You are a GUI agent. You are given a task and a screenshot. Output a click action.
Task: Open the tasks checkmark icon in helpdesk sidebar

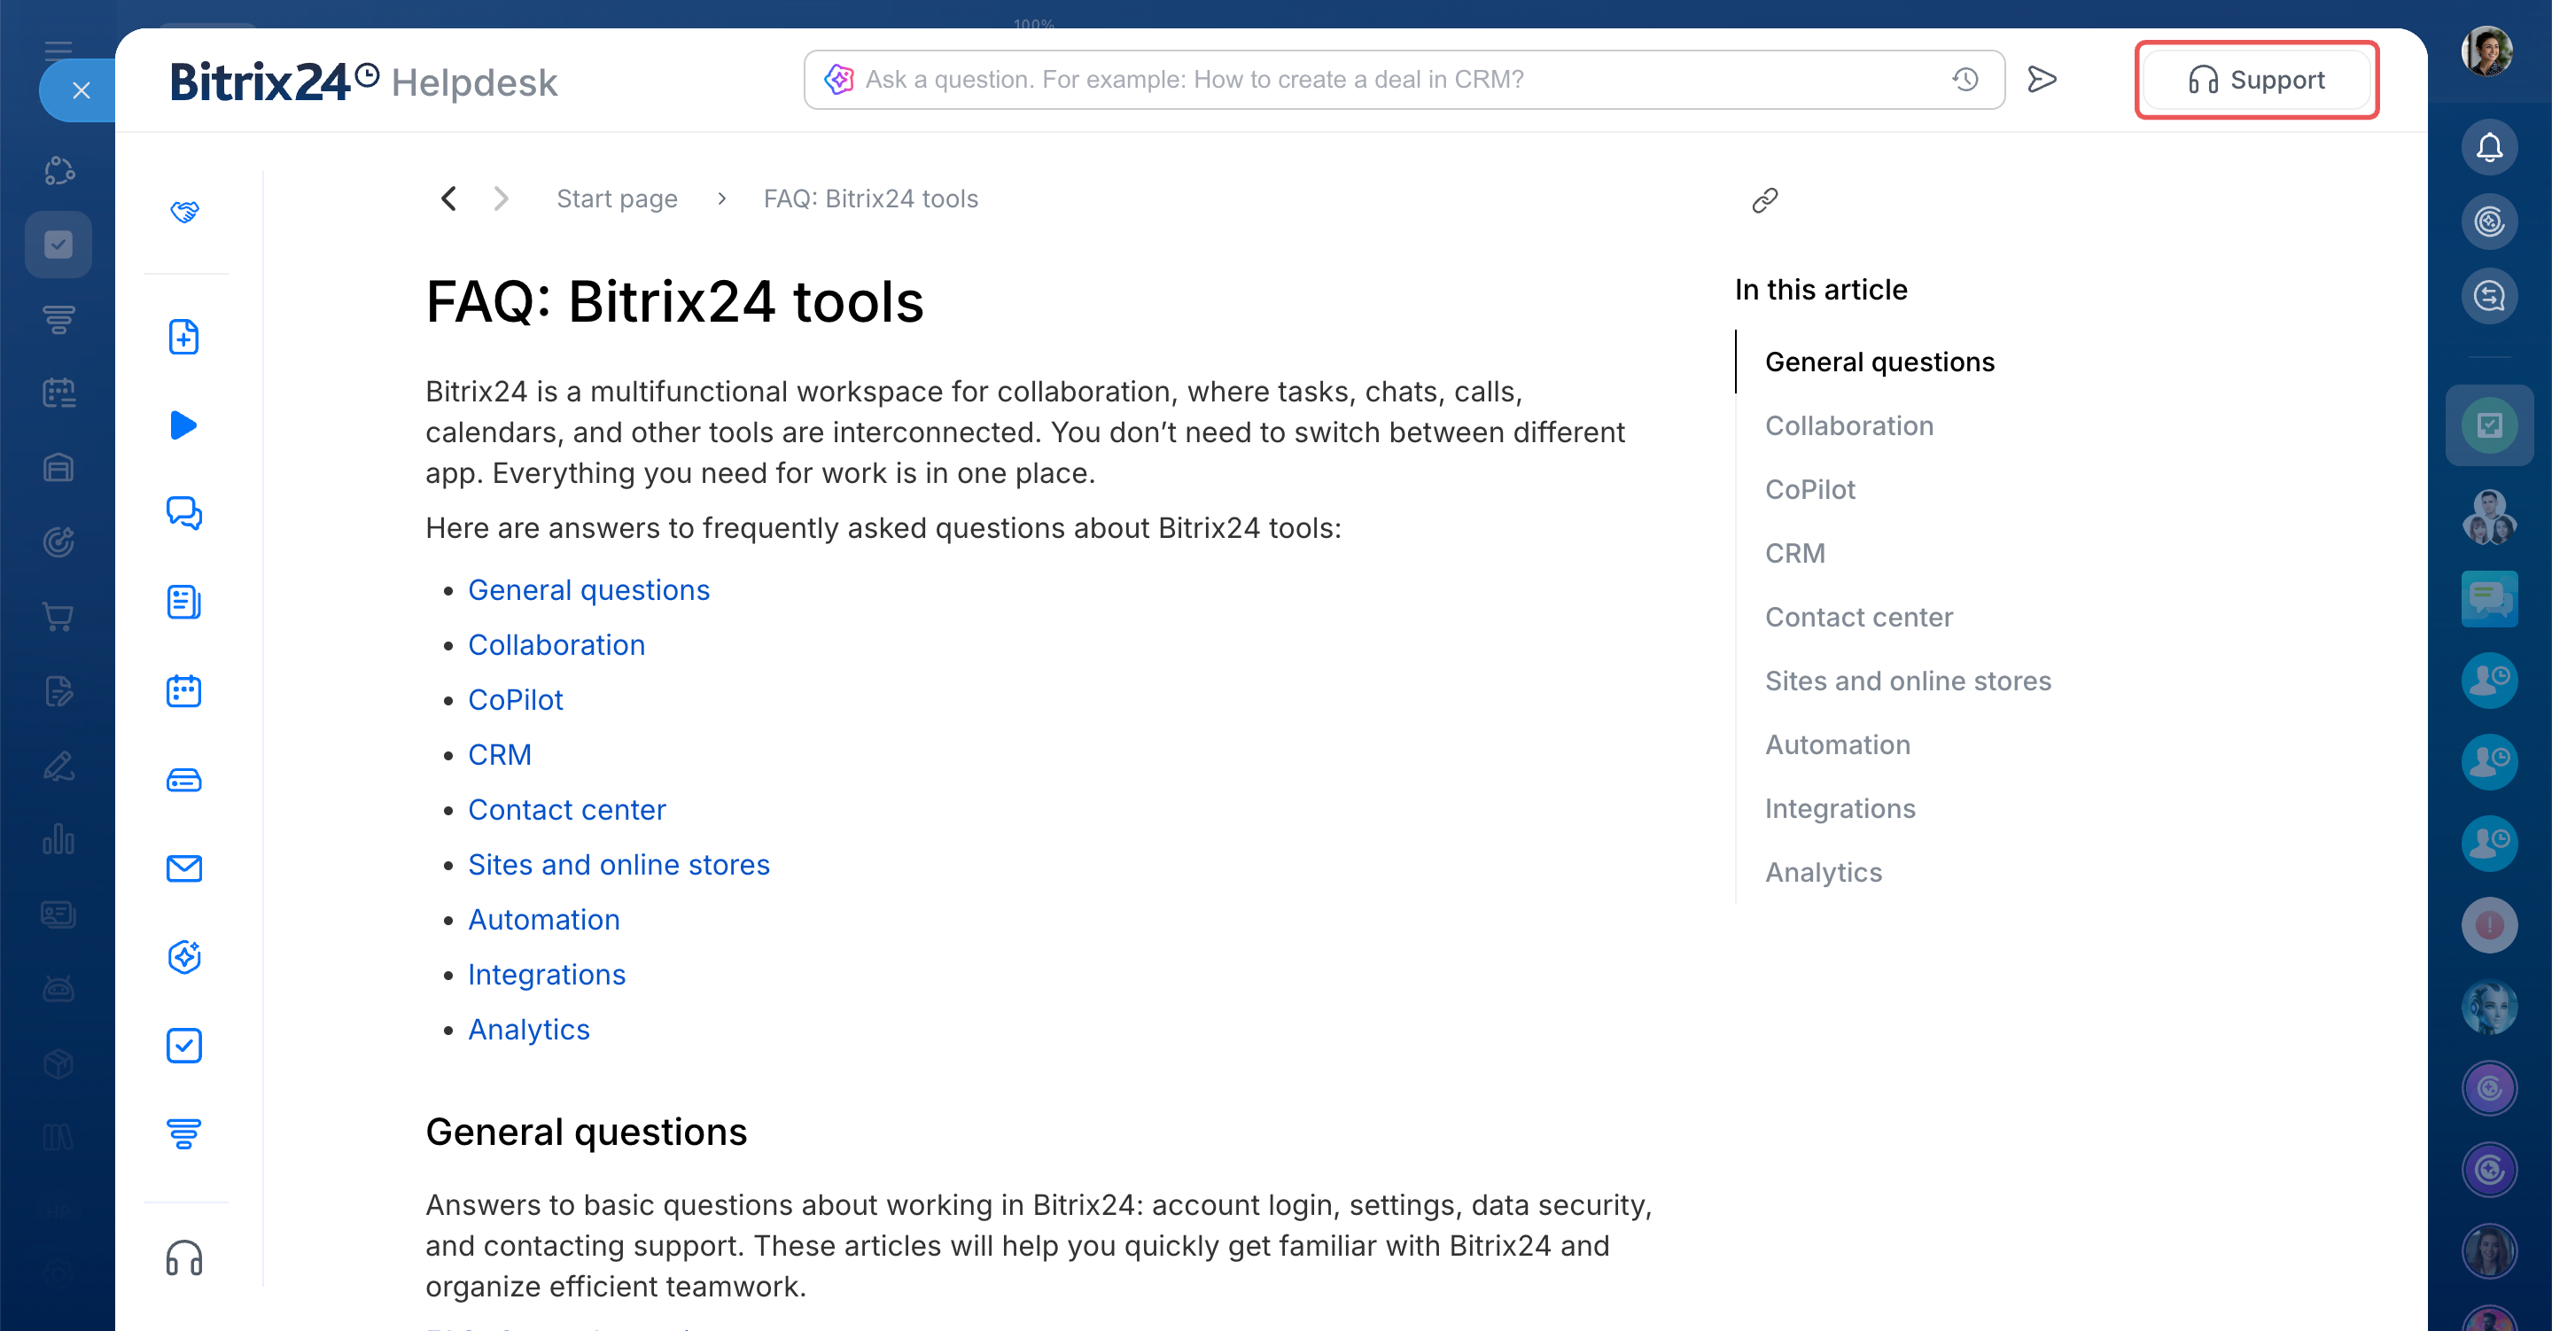[x=184, y=1046]
